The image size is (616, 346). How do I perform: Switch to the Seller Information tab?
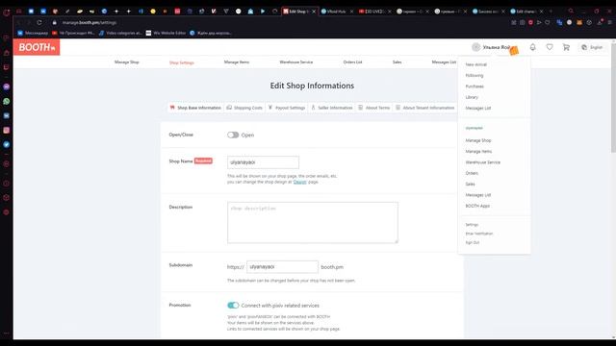(332, 108)
